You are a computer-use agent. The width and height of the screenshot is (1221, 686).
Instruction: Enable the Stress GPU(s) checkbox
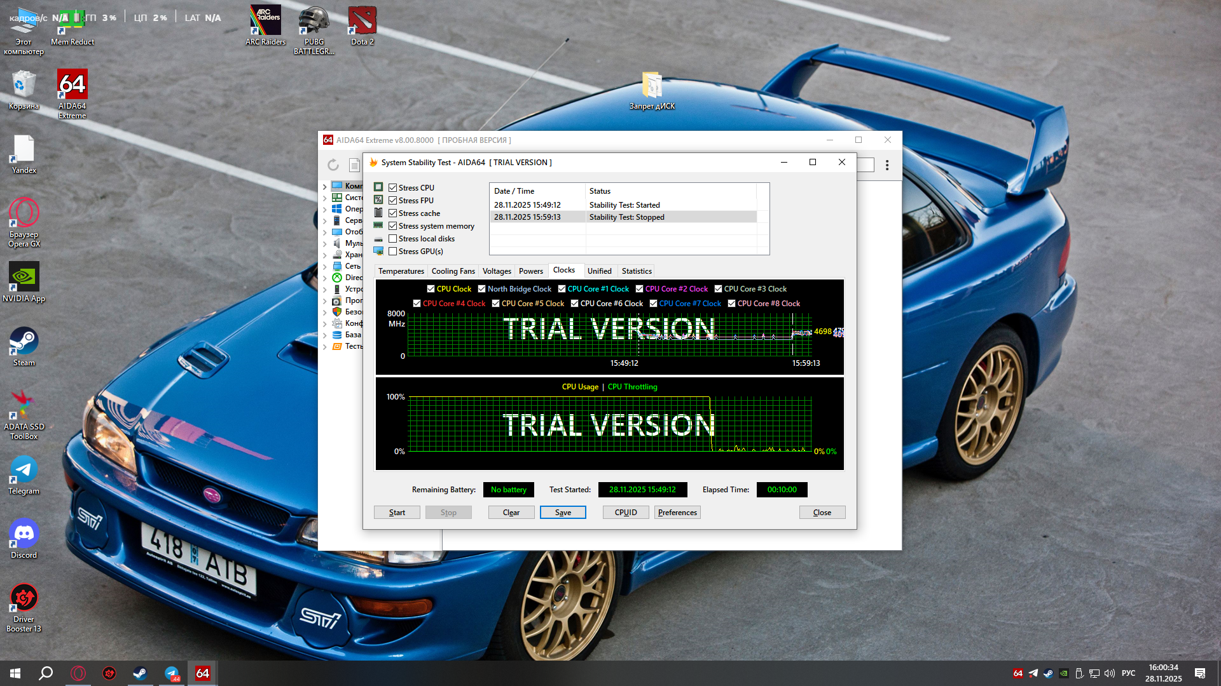[393, 252]
